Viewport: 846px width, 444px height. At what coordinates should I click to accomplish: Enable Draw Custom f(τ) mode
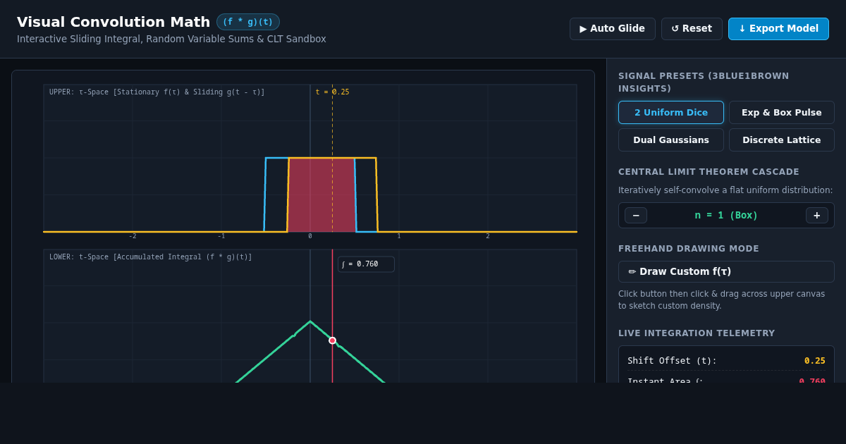pyautogui.click(x=726, y=271)
